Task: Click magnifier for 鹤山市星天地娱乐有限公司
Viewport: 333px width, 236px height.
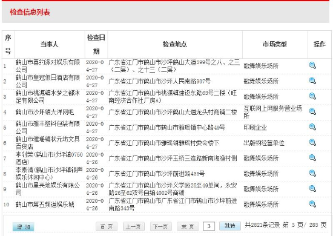Action: (x=312, y=189)
